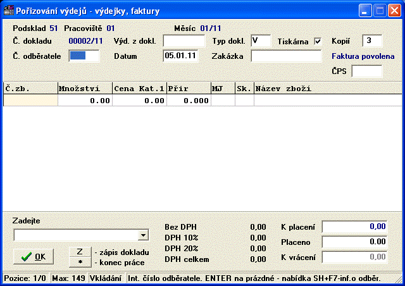Click the Č.zb. column header
Image resolution: width=405 pixels, height=286 pixels.
point(30,89)
